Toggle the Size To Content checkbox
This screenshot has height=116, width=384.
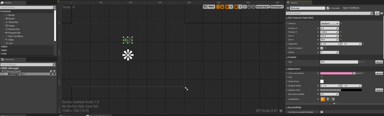[322, 48]
